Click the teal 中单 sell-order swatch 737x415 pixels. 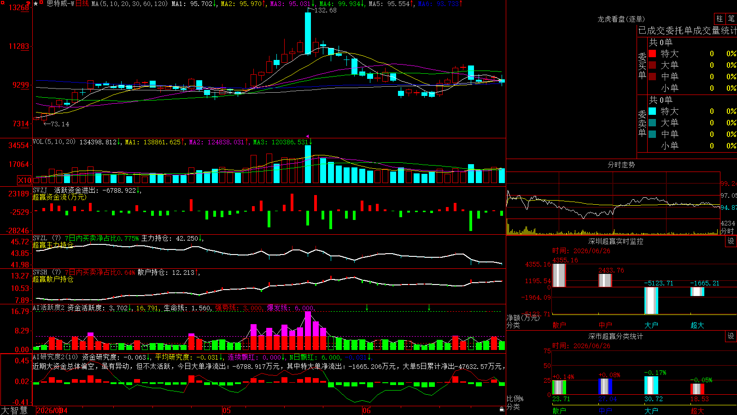[652, 134]
